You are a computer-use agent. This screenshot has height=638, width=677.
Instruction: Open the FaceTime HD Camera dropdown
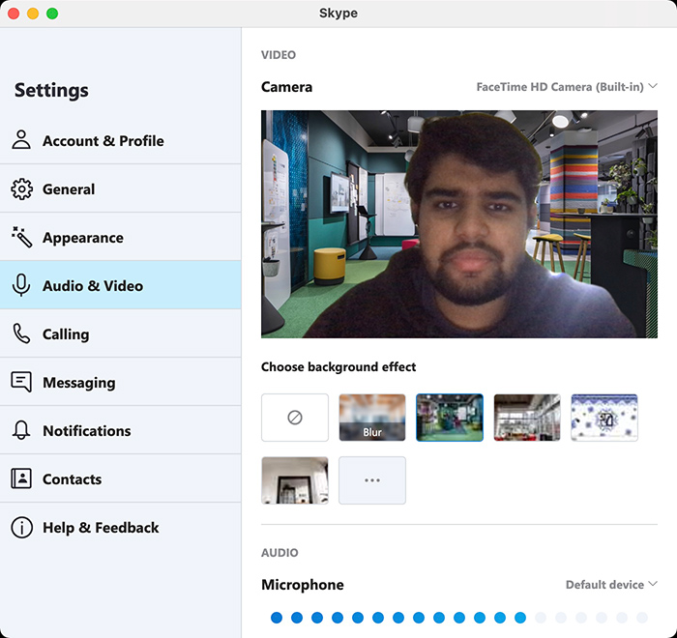click(567, 87)
